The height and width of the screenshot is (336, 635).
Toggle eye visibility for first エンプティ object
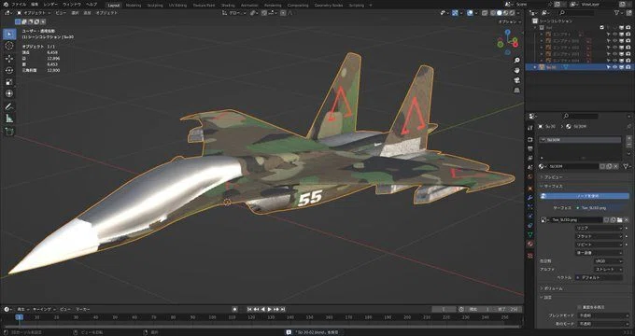point(614,35)
